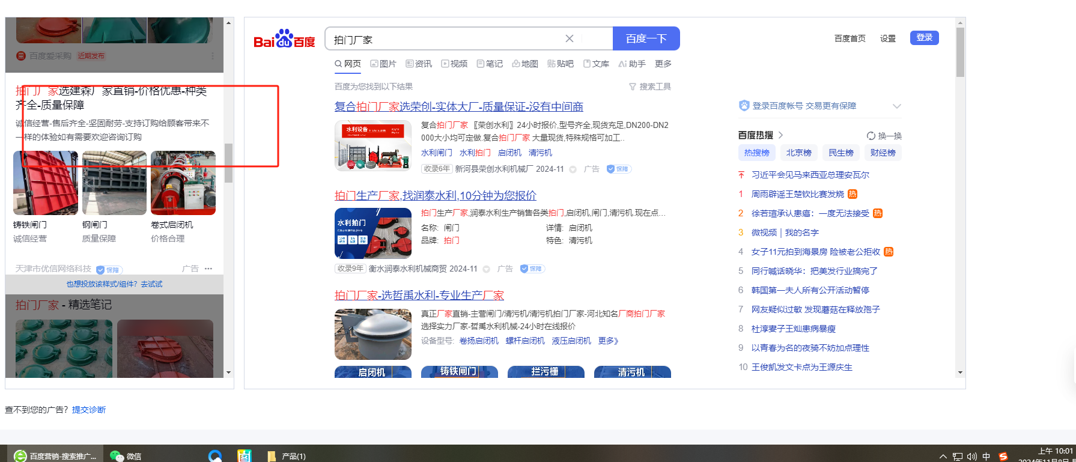1076x462 pixels.
Task: Switch to the 图片 tab
Action: coord(383,64)
